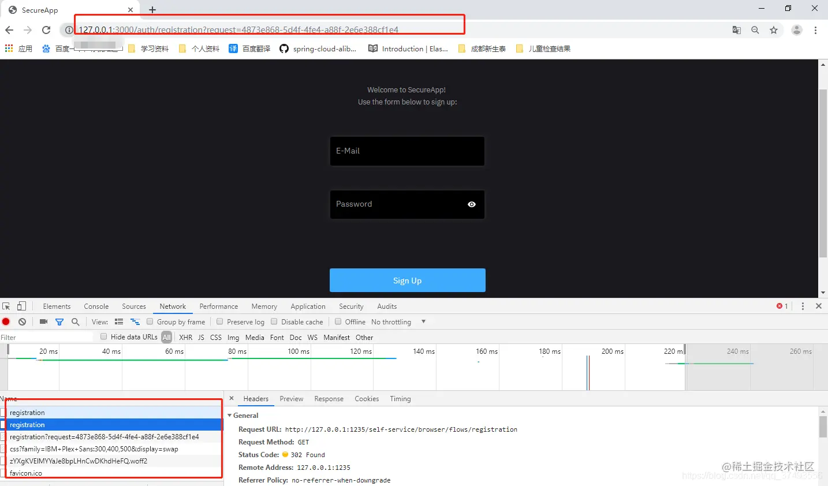Image resolution: width=828 pixels, height=486 pixels.
Task: Toggle the Offline checkbox
Action: 339,321
